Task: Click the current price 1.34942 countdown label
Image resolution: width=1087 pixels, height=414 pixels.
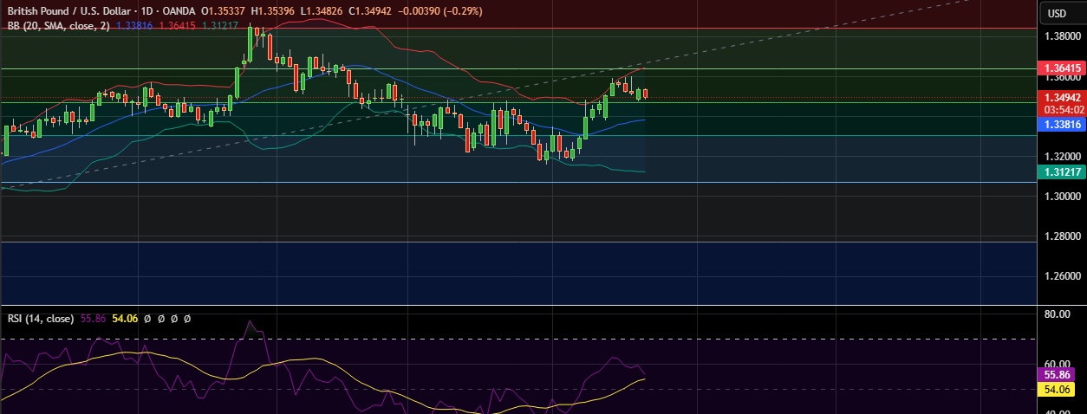Action: tap(1061, 103)
